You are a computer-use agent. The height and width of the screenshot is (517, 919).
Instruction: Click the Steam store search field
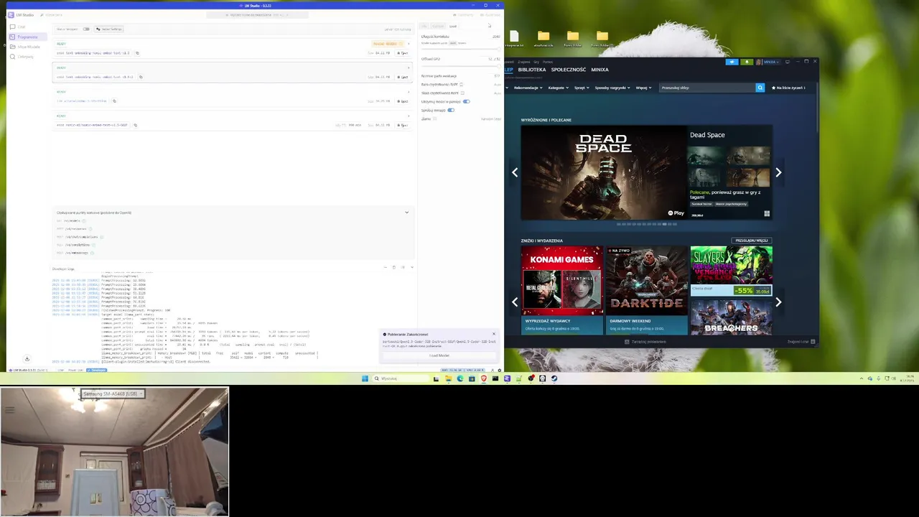click(706, 88)
